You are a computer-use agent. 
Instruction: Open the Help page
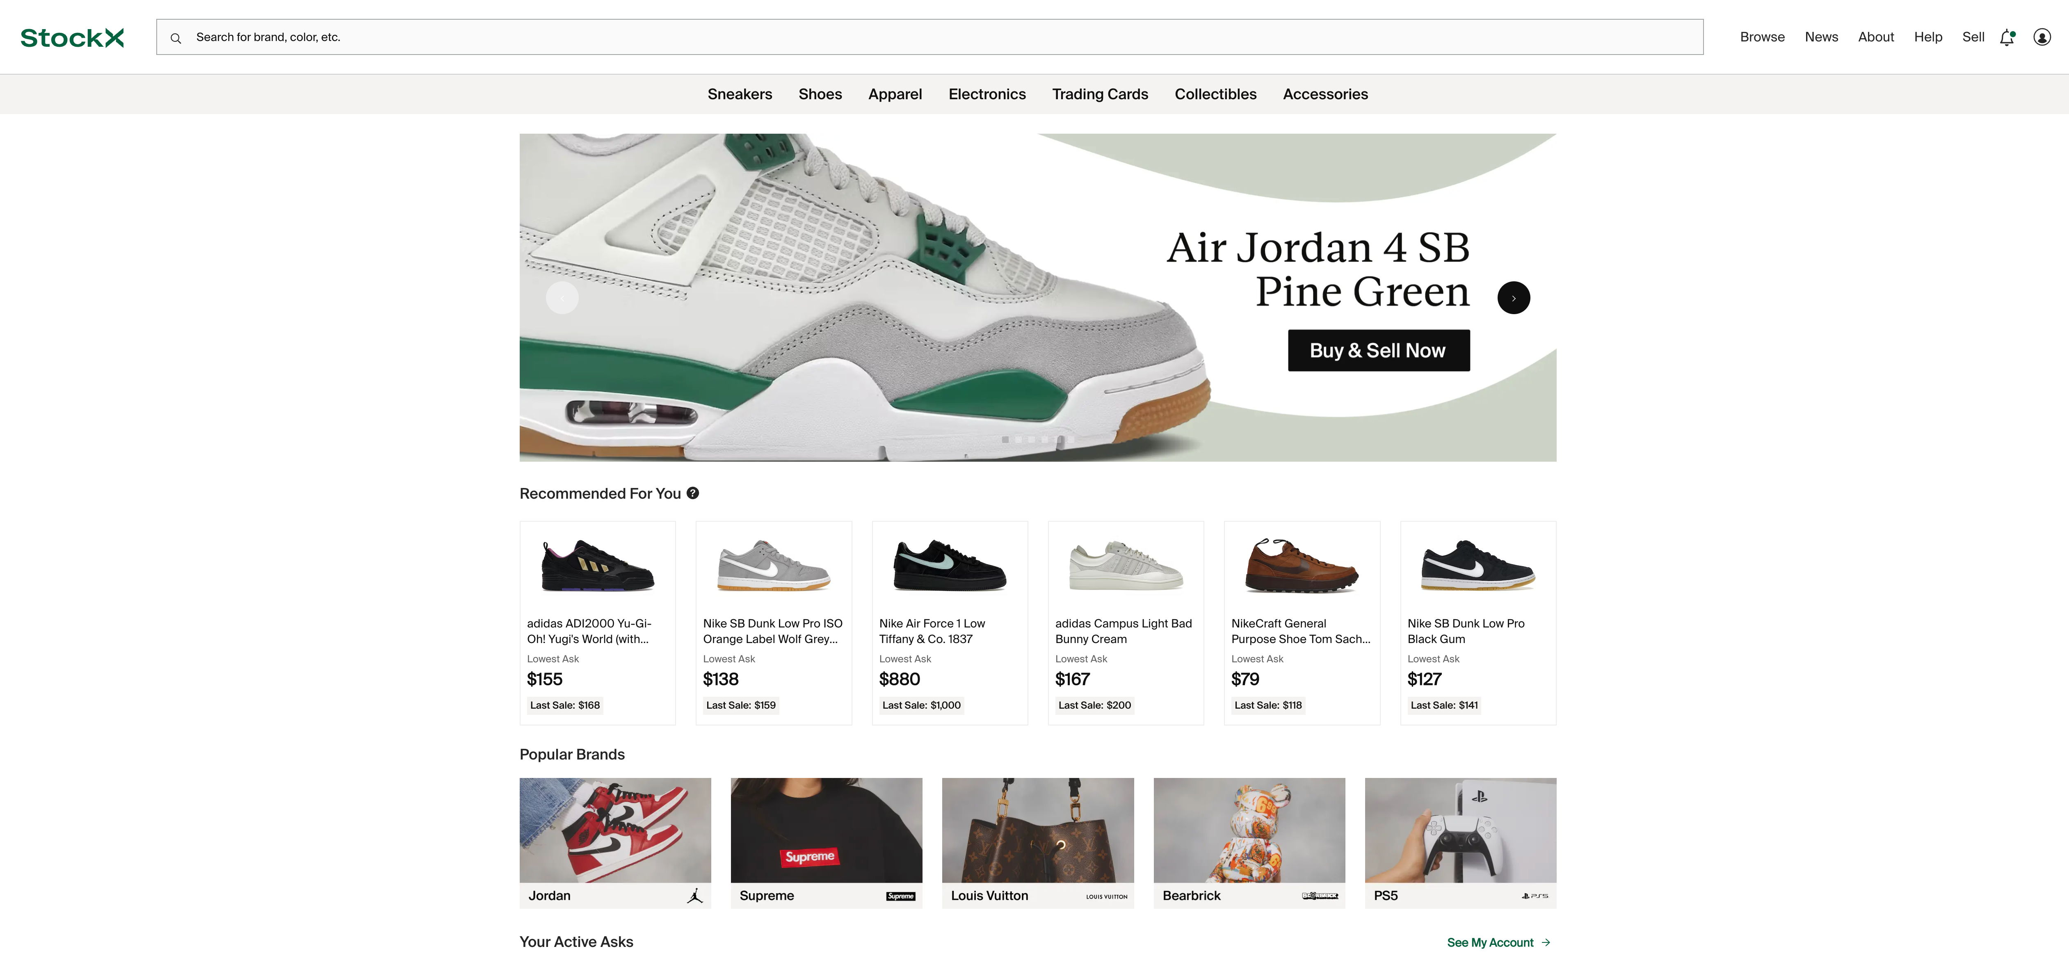click(1927, 37)
